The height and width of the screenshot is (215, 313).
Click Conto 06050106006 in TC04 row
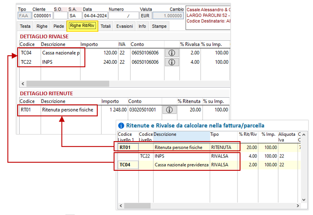tap(145, 53)
